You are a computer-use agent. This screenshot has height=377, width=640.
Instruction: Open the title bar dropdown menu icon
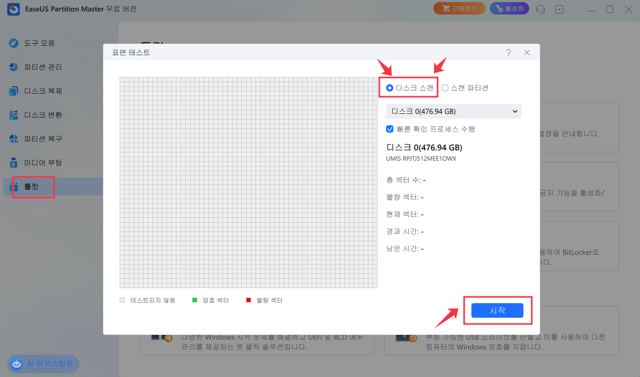click(559, 9)
